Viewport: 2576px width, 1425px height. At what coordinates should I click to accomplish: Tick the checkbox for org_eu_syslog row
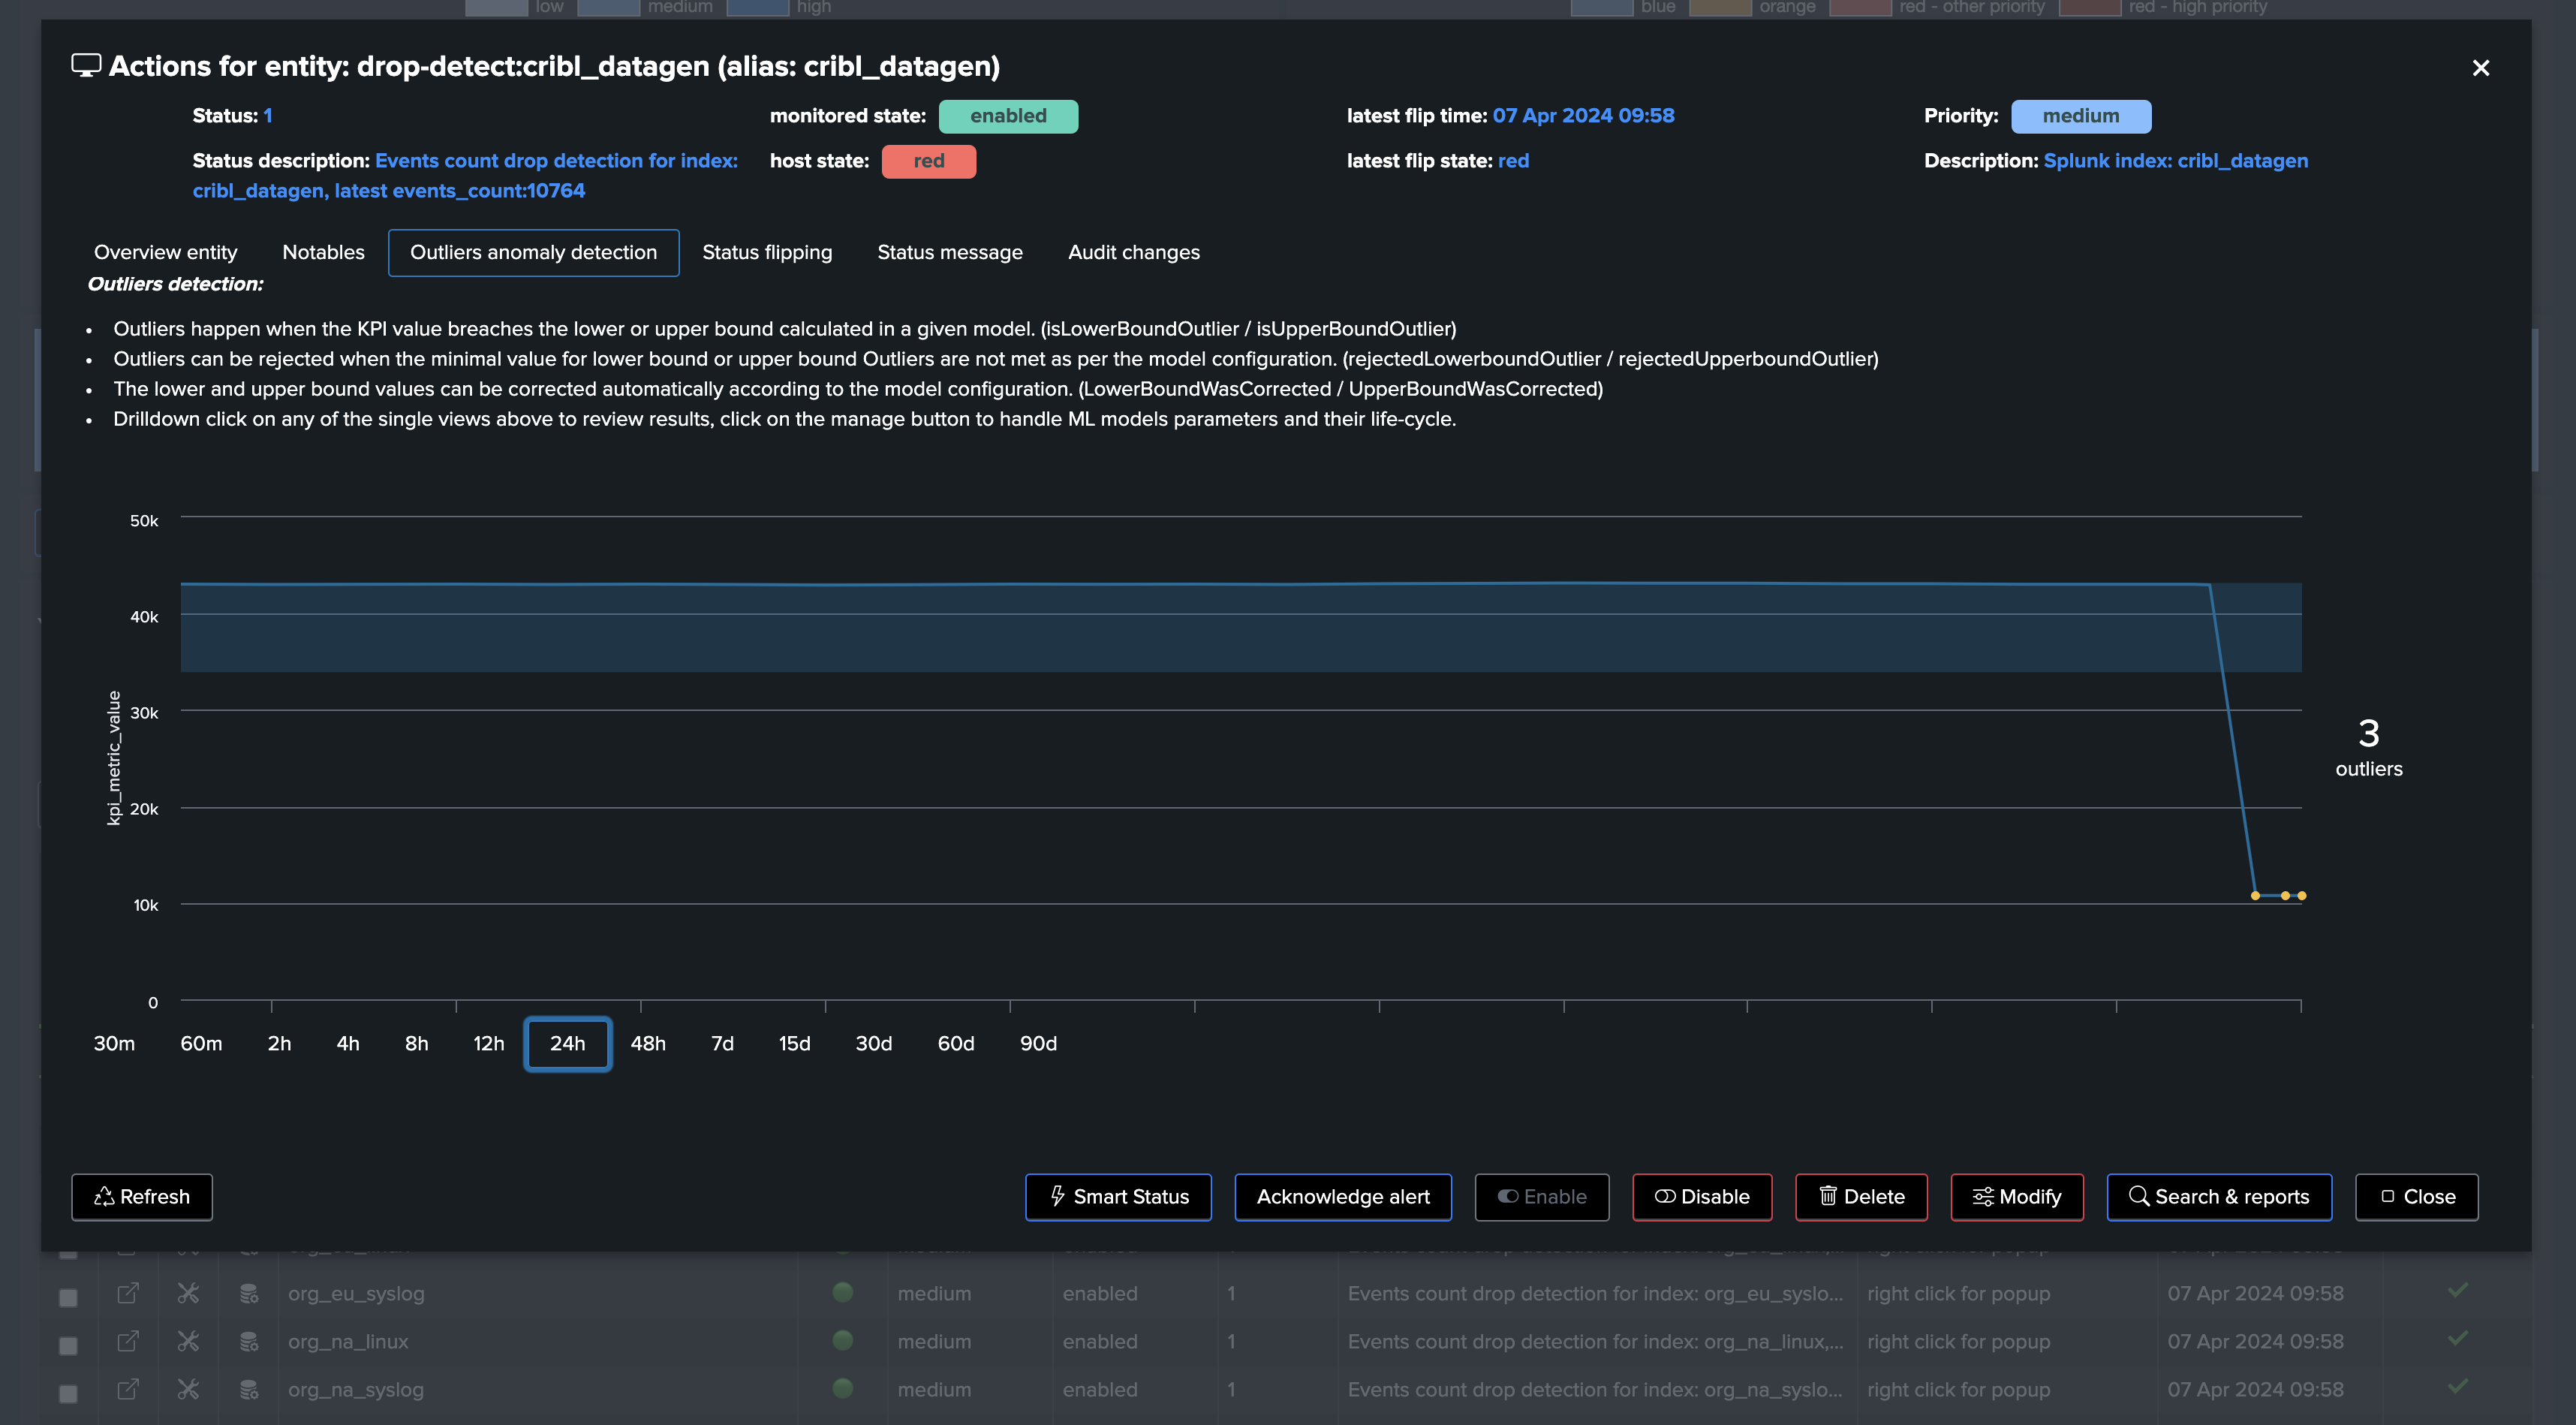[x=68, y=1297]
